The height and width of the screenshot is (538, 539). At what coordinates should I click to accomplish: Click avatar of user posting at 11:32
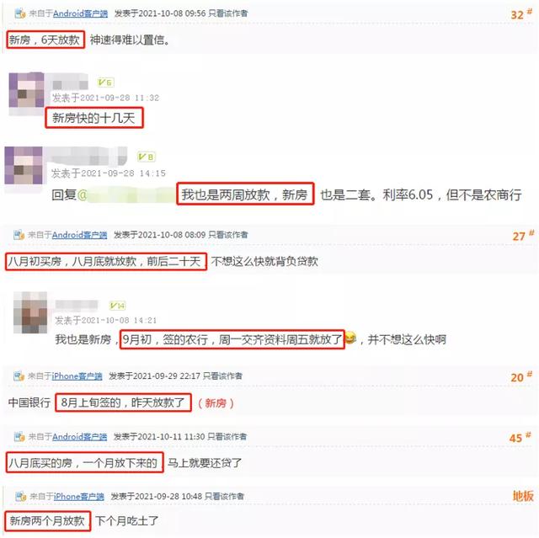pyautogui.click(x=26, y=90)
